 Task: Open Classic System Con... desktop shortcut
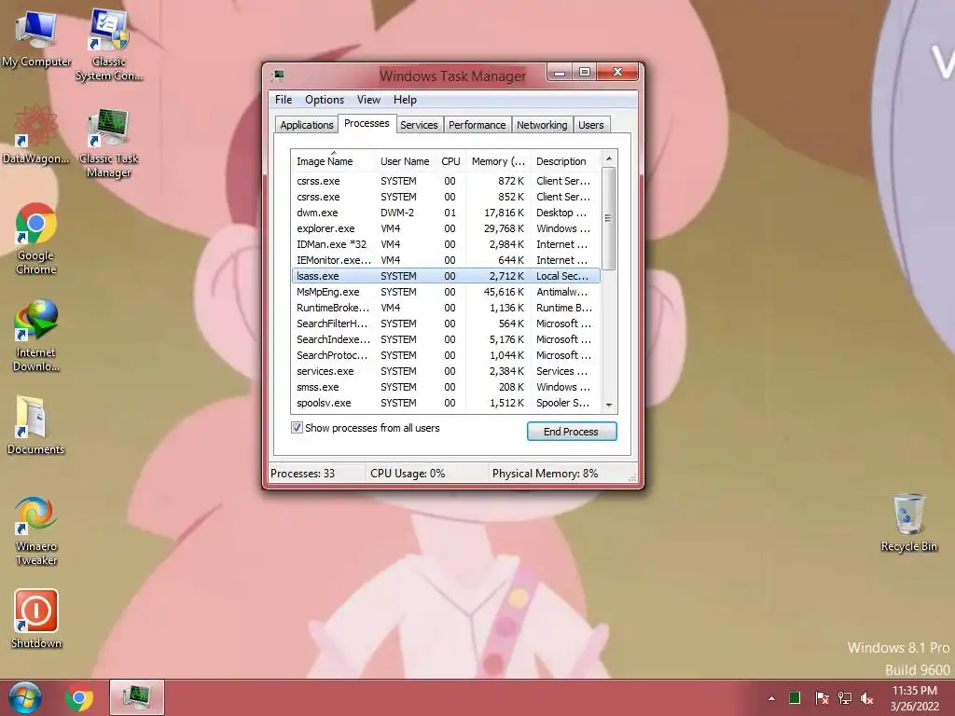point(108,44)
